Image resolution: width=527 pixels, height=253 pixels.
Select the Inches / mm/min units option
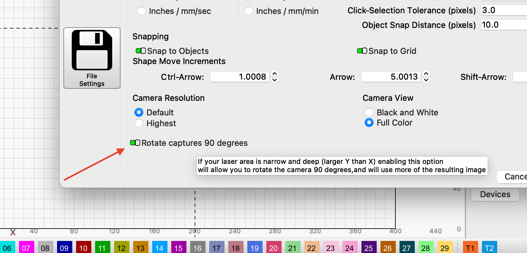point(249,11)
